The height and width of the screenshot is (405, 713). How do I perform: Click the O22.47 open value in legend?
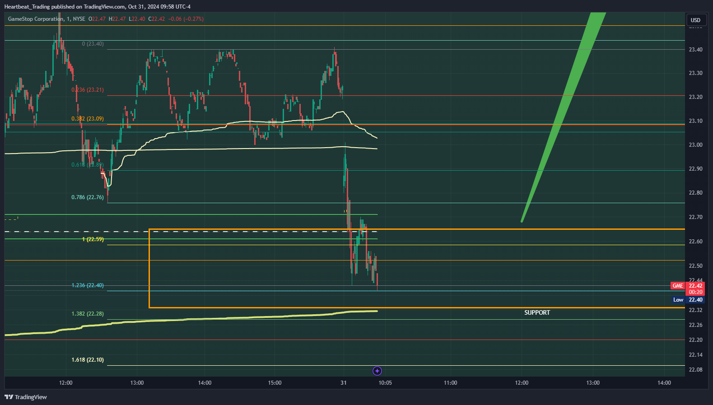click(97, 19)
